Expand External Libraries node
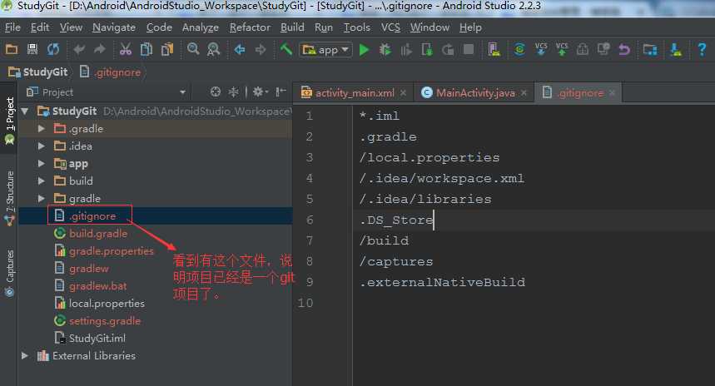The image size is (715, 386). coord(25,356)
